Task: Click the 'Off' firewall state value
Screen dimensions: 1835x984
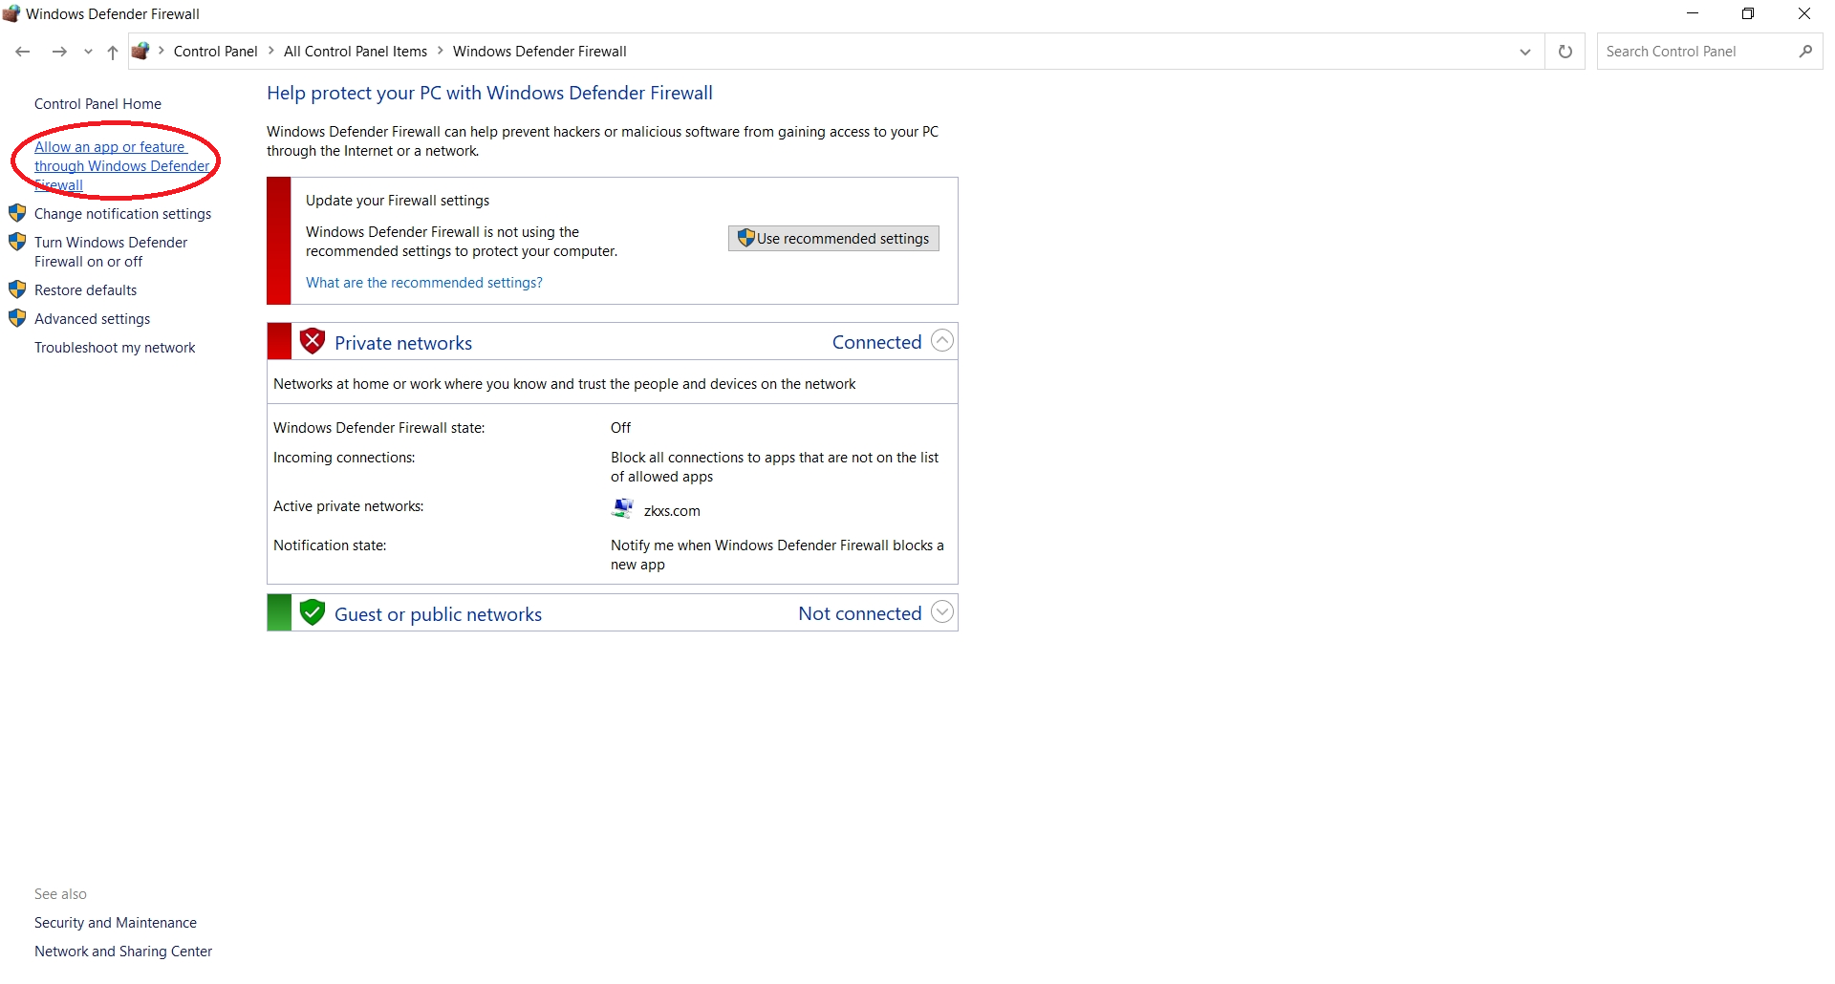Action: click(621, 428)
